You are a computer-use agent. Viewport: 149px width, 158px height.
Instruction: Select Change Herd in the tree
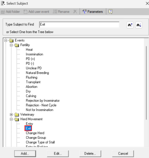pos(35,133)
